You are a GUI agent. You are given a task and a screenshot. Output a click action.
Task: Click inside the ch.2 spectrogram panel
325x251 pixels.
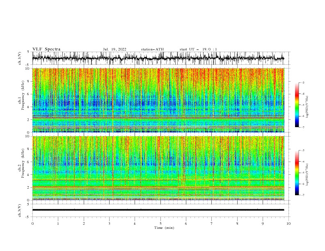[x=158, y=168]
